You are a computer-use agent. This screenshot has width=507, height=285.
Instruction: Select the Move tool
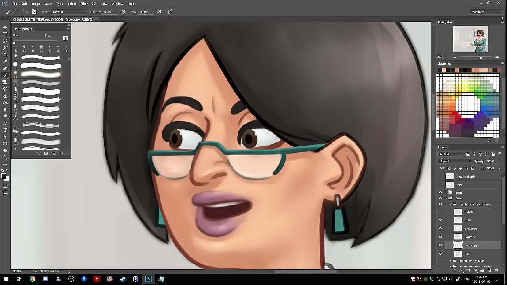(5, 27)
